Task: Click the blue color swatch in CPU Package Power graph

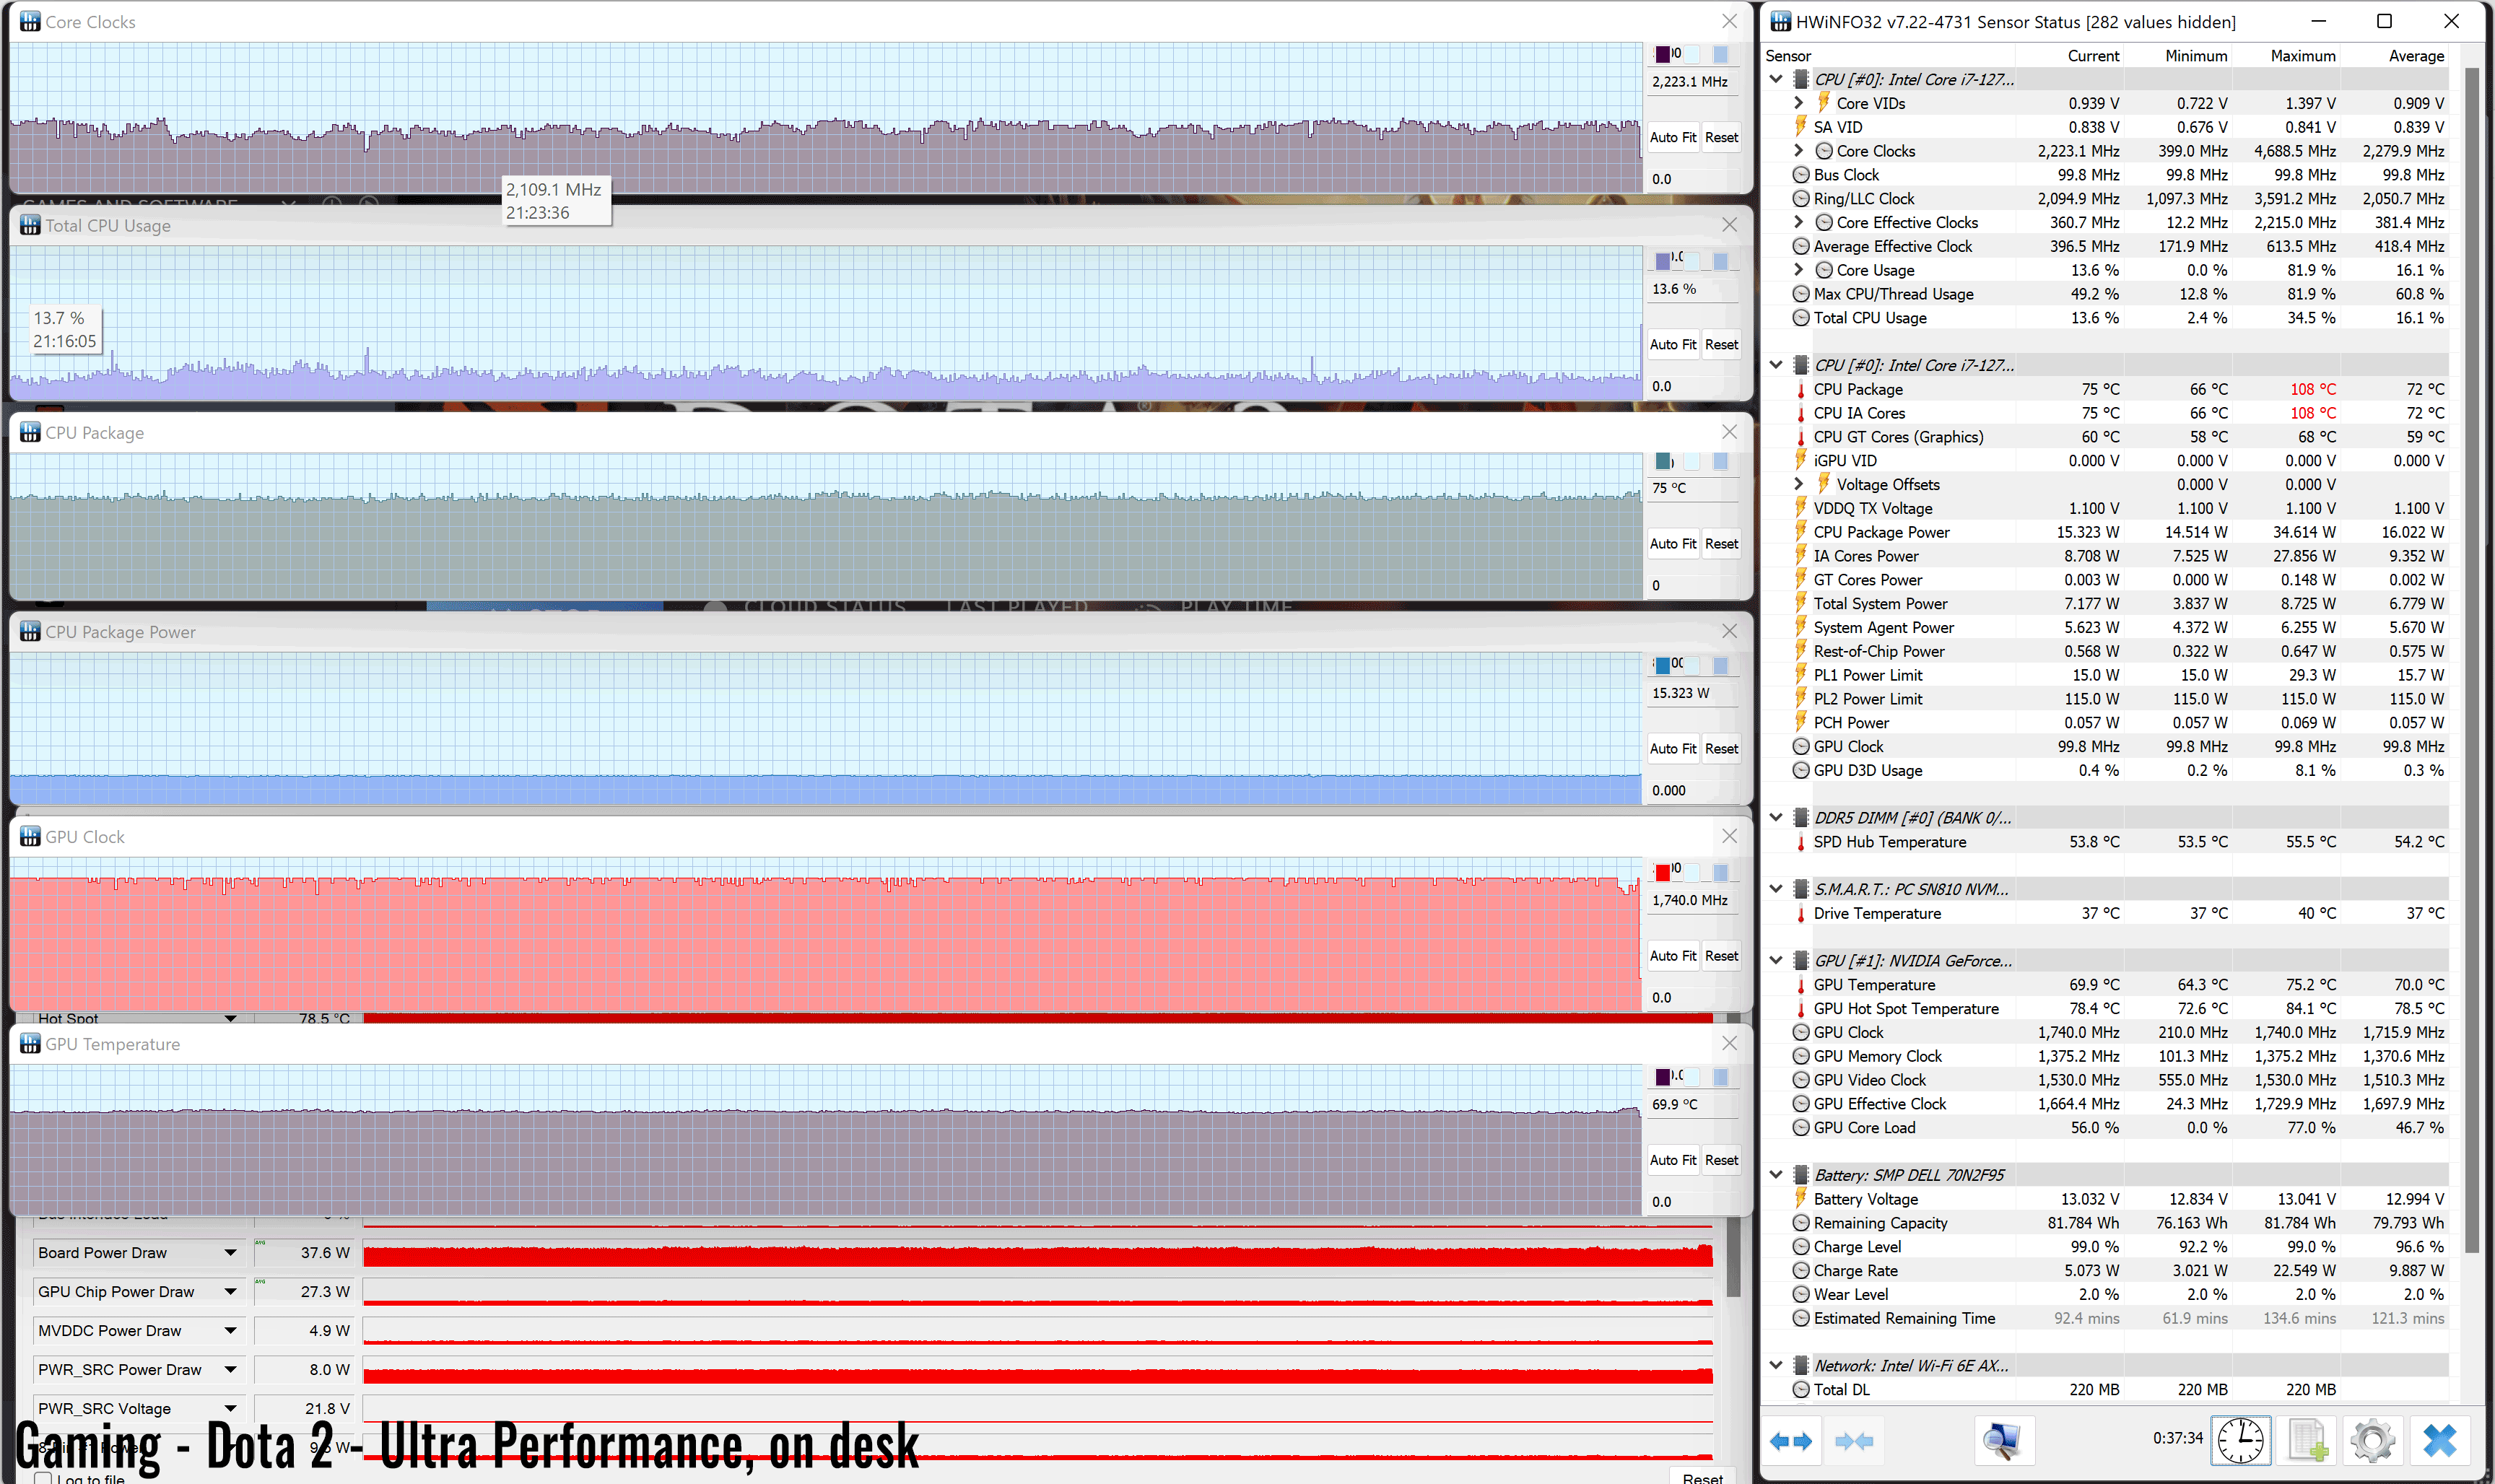Action: tap(1662, 665)
